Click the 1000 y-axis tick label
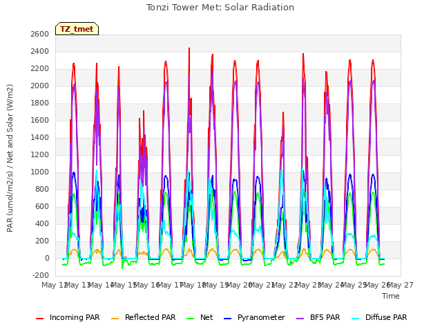Image resolution: width=442 pixels, height=331 pixels. point(40,172)
